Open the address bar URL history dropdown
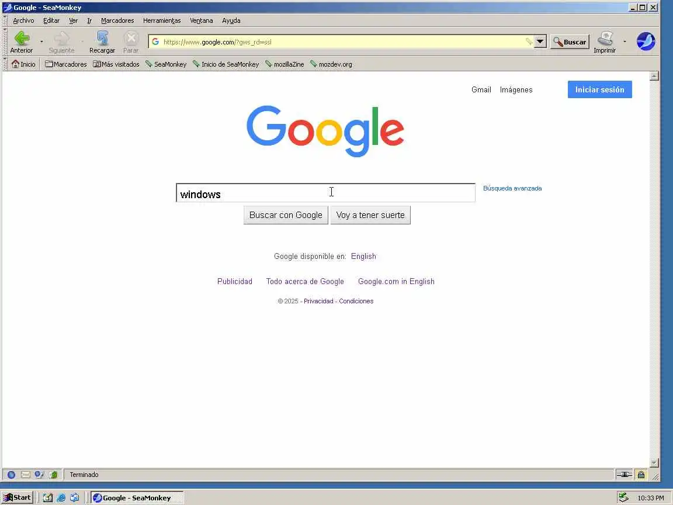This screenshot has width=673, height=505. pos(540,41)
